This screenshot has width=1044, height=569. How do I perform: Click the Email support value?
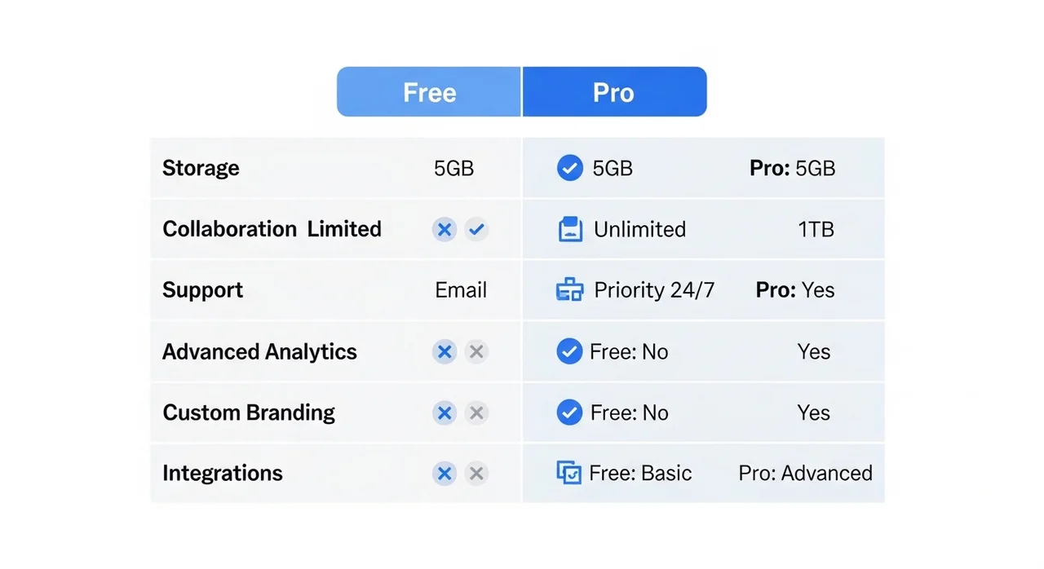[461, 290]
